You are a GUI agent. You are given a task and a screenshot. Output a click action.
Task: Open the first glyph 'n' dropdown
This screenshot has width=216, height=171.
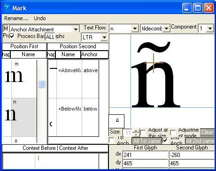click(x=135, y=29)
